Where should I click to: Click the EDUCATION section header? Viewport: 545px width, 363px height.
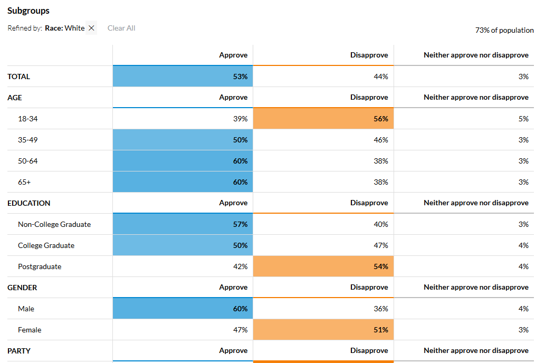pos(29,203)
